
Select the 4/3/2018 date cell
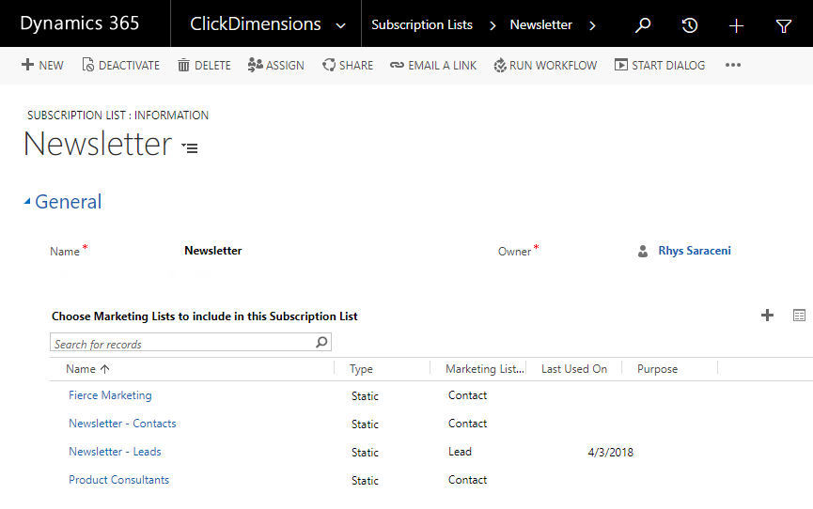coord(611,453)
